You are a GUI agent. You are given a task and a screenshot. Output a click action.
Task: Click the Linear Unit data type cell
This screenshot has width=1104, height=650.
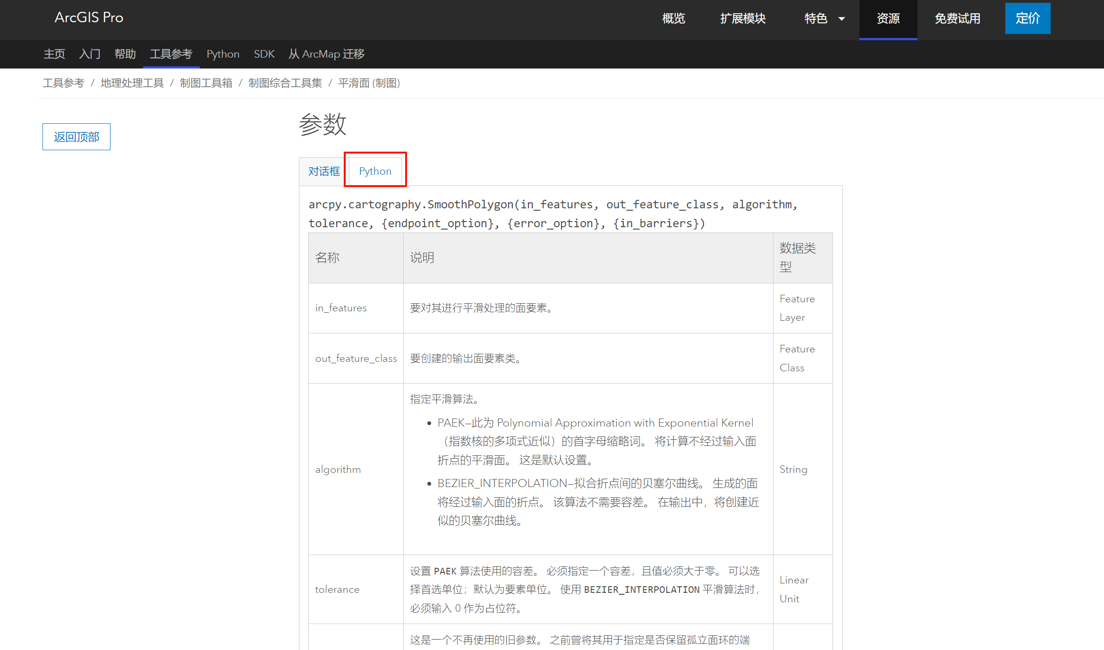[803, 590]
